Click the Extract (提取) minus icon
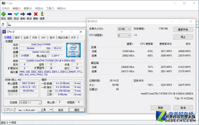The height and width of the screenshot is (125, 199). click(10, 14)
